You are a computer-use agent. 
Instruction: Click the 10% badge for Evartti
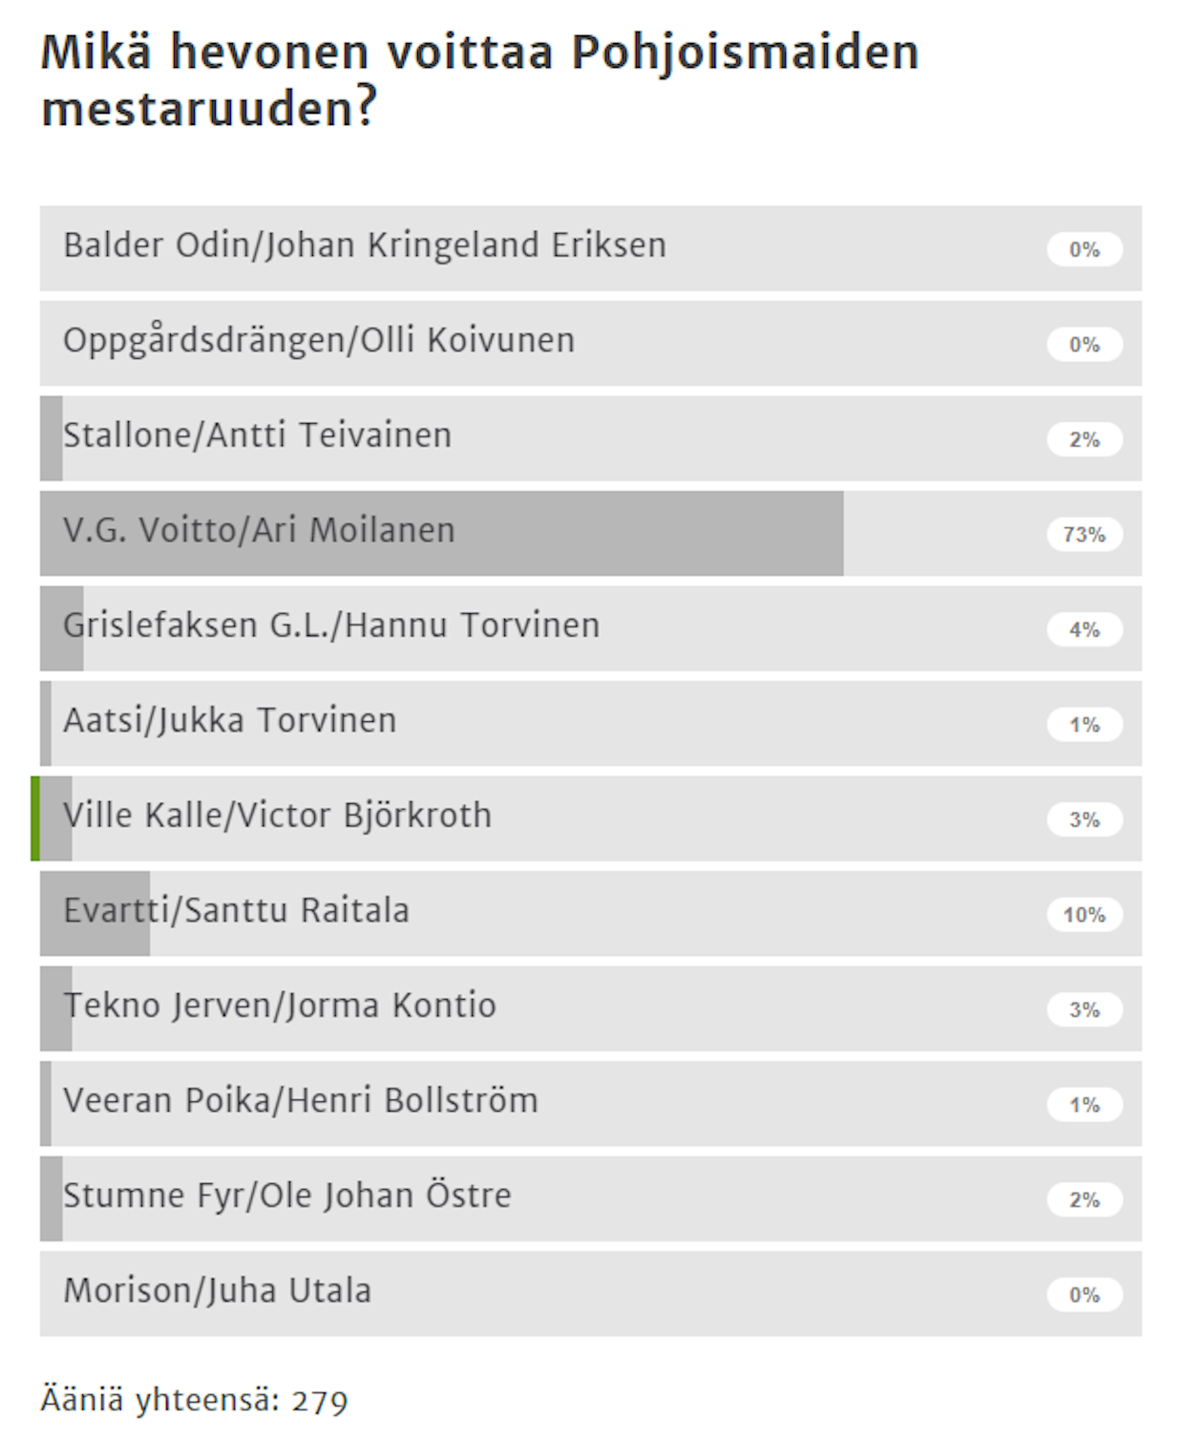1085,915
